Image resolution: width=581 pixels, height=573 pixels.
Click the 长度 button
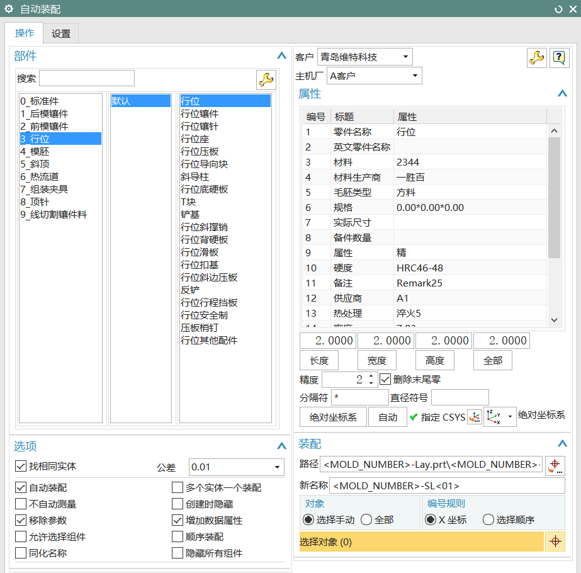[319, 360]
